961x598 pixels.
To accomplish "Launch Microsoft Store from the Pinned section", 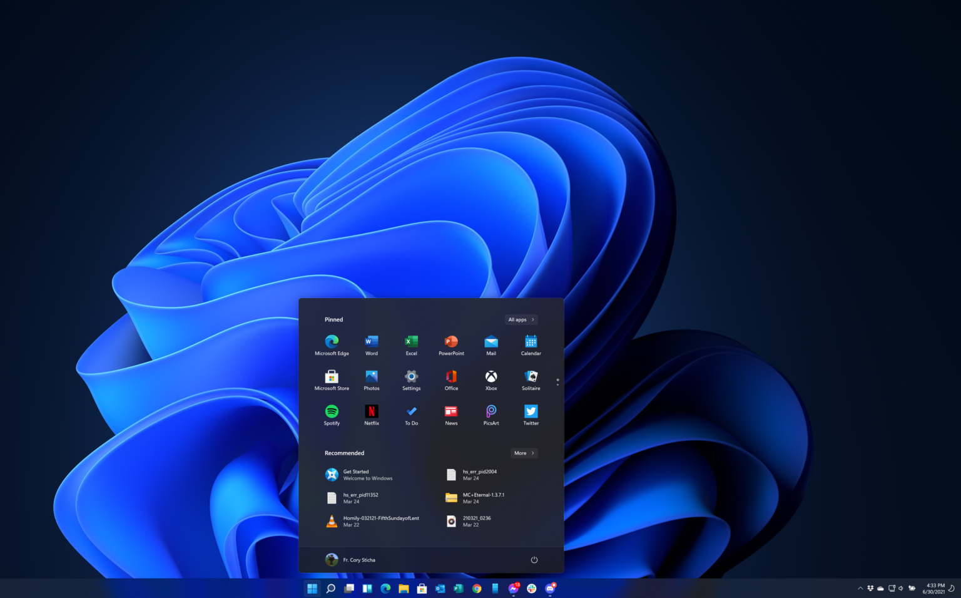I will coord(332,380).
